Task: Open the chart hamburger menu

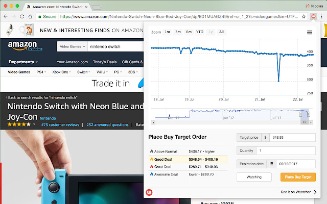Action: [310, 32]
